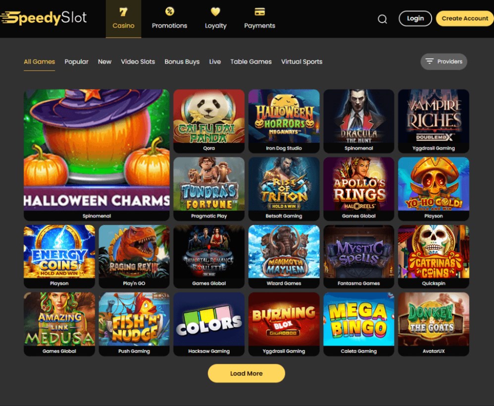Open the Halloween Charms game thumbnail

(x=97, y=155)
